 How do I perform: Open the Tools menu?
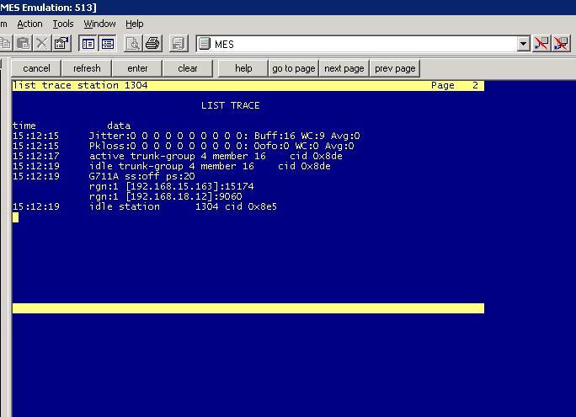63,24
